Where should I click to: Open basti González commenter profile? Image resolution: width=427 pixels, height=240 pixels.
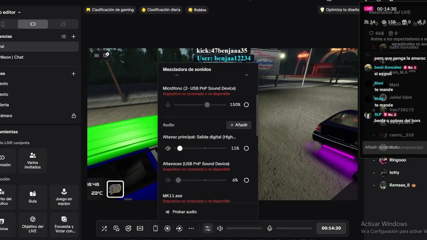[368, 68]
